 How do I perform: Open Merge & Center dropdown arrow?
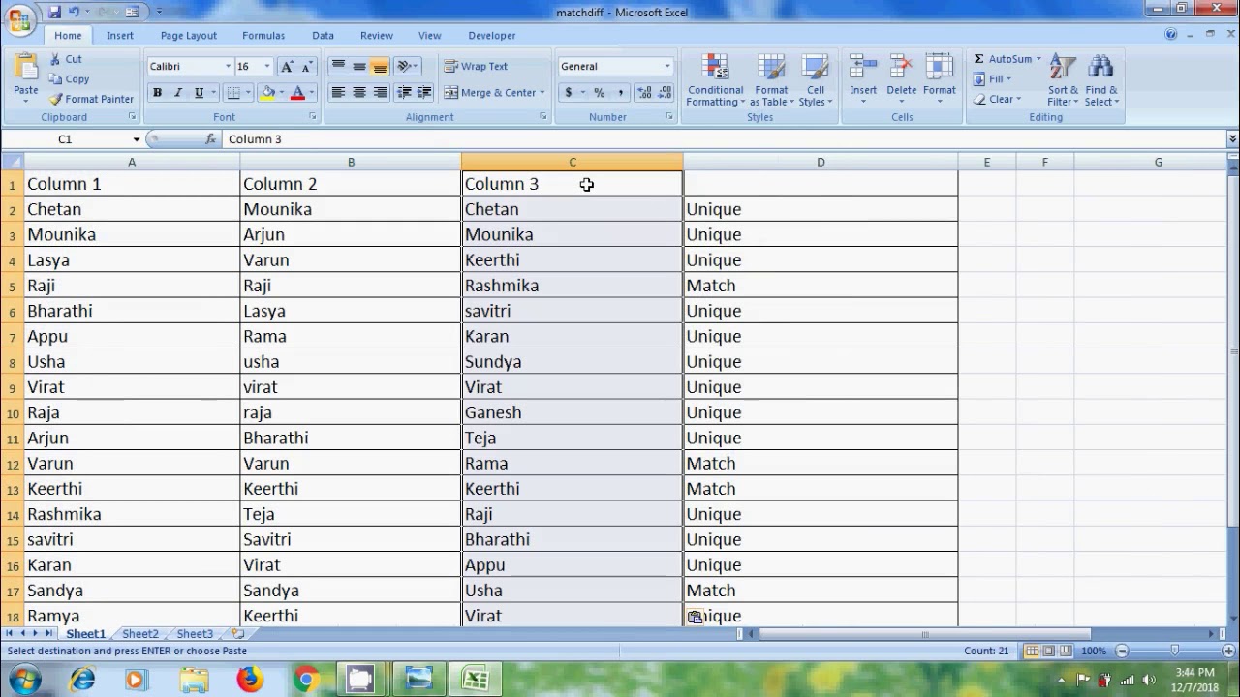pos(542,92)
